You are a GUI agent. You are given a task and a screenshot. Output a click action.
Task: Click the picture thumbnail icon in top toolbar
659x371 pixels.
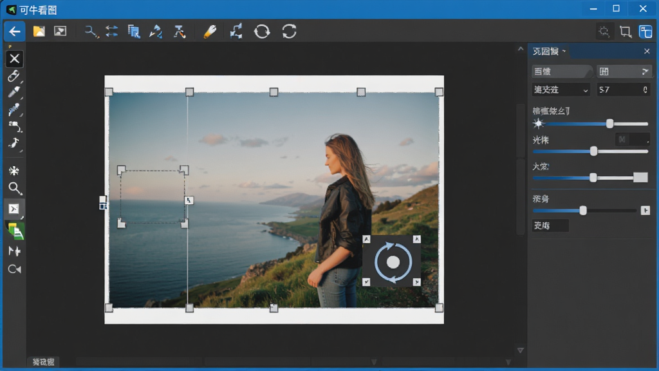(60, 31)
